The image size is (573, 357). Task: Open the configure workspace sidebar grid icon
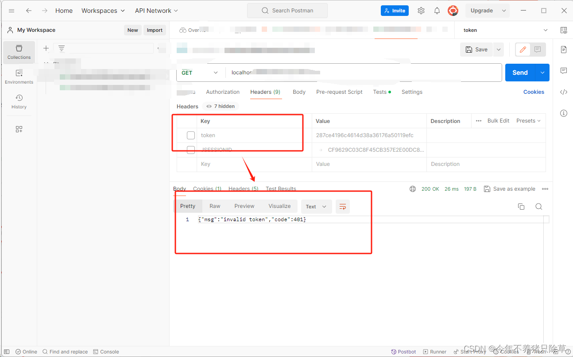click(19, 129)
